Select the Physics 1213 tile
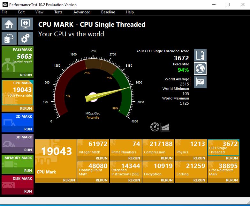Screen dimensions: 250x206 tap(191, 148)
